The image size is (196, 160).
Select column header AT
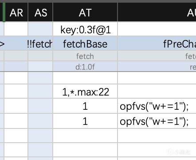(x=85, y=12)
